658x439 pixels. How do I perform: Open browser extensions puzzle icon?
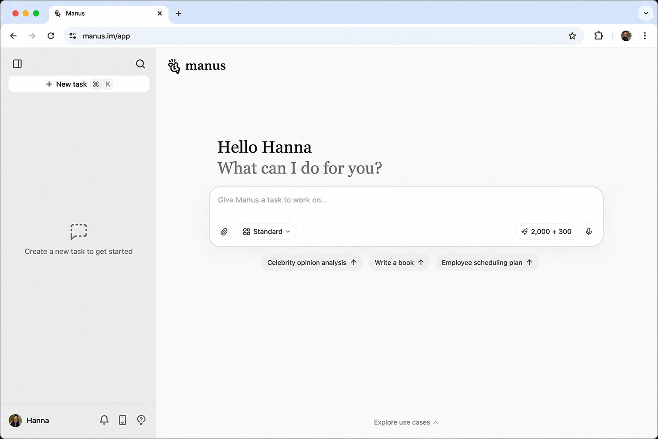(598, 36)
